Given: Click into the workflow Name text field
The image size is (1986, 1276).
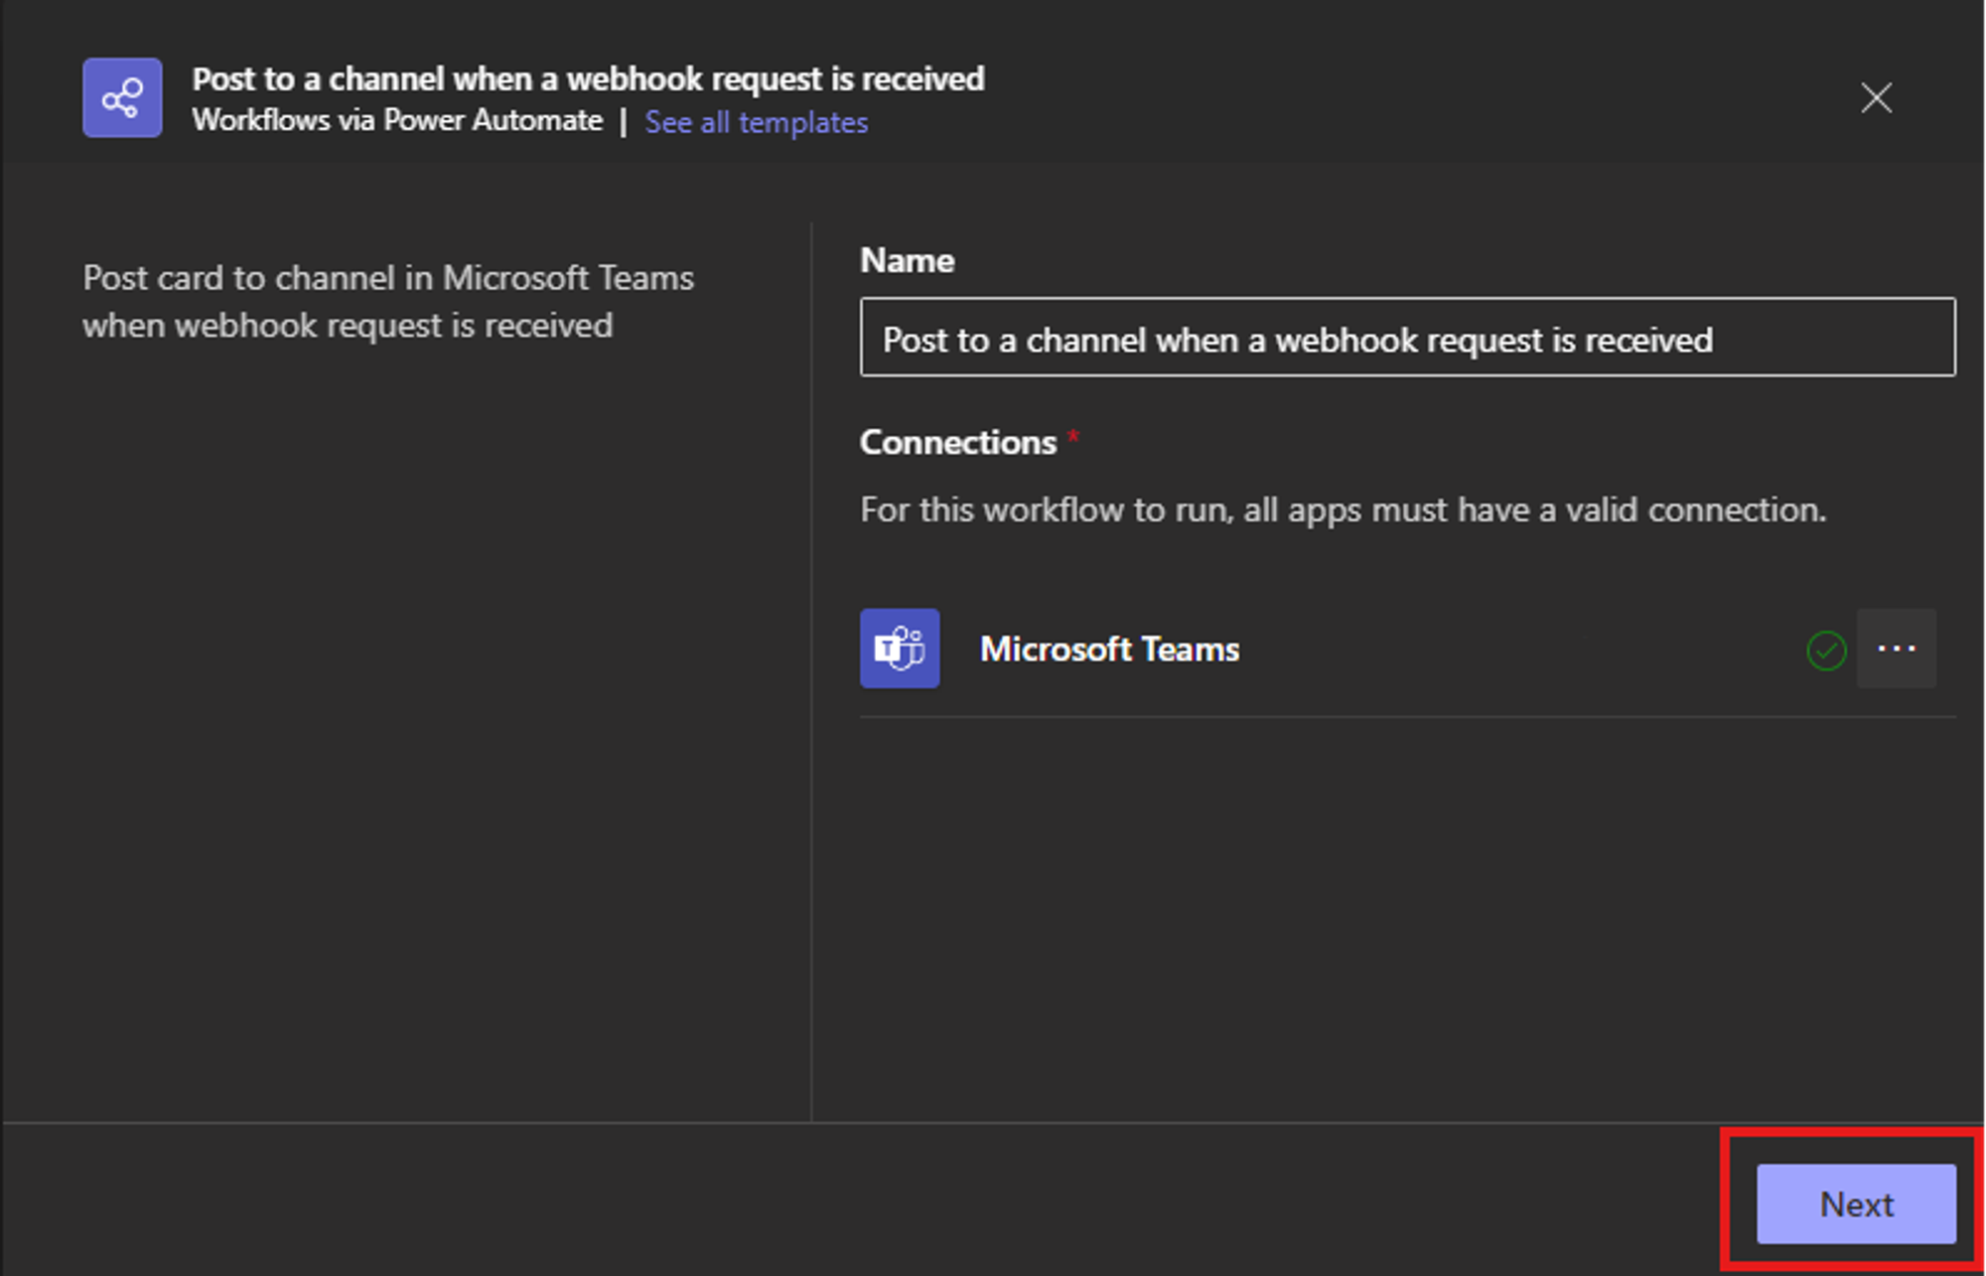Looking at the screenshot, I should pyautogui.click(x=1406, y=339).
